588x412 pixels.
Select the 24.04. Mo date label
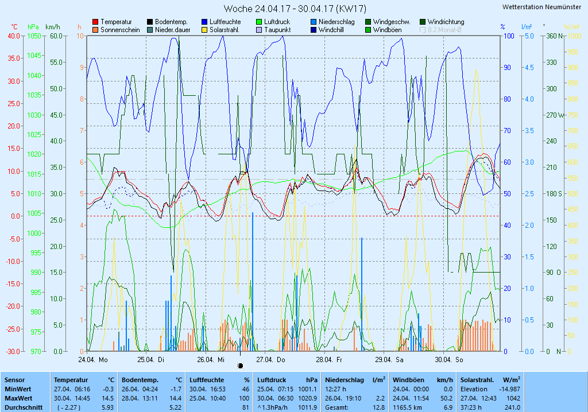[93, 360]
